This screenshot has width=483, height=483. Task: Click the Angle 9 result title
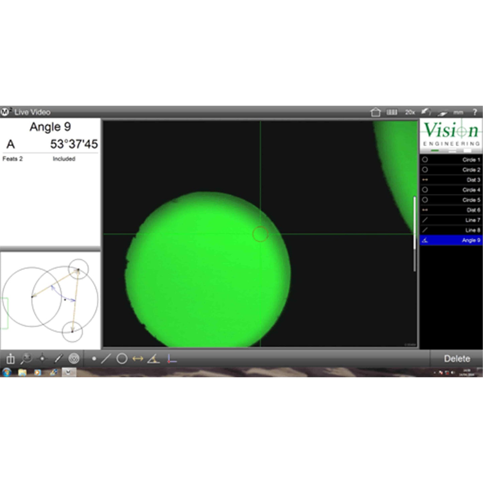pos(50,127)
